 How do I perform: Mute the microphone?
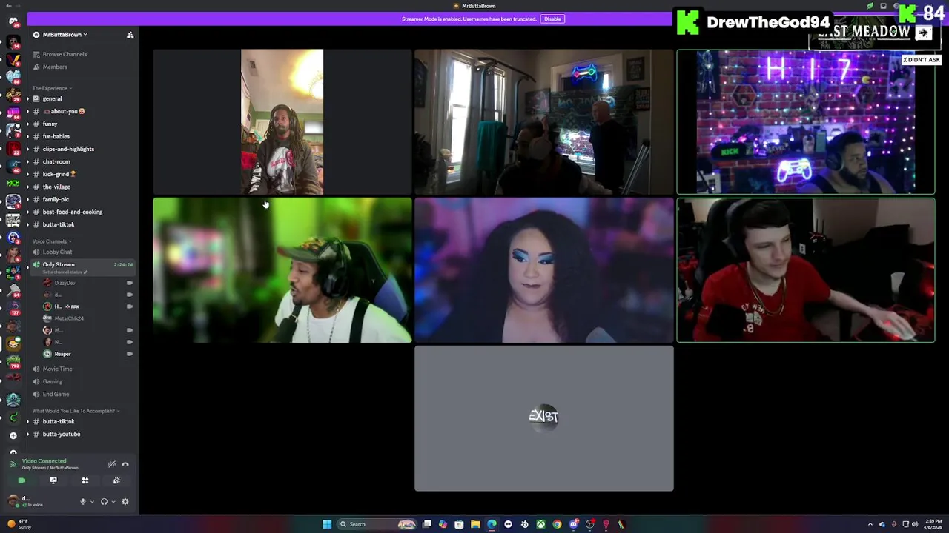(82, 502)
